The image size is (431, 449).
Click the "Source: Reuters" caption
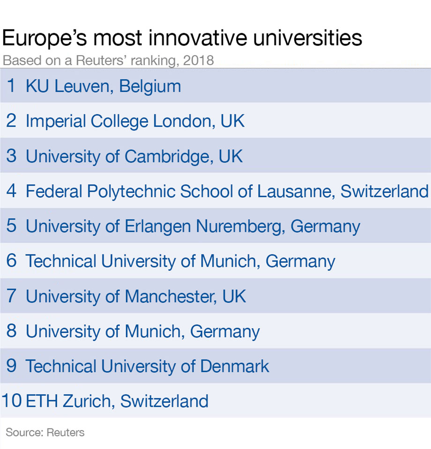[x=45, y=432]
